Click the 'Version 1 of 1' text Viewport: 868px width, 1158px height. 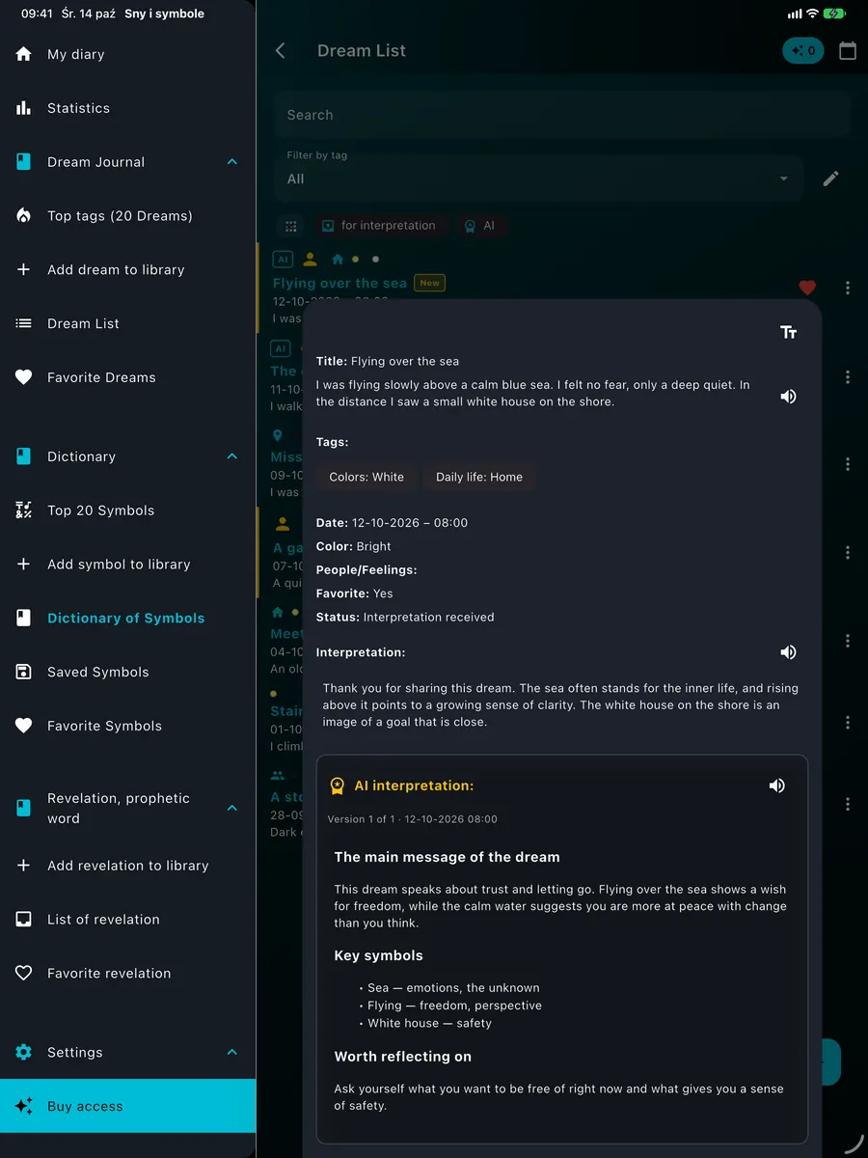pos(362,819)
